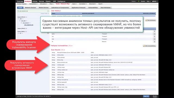Select host 192.168.99.132 in tree
The width and height of the screenshot is (174, 98).
tap(29, 25)
